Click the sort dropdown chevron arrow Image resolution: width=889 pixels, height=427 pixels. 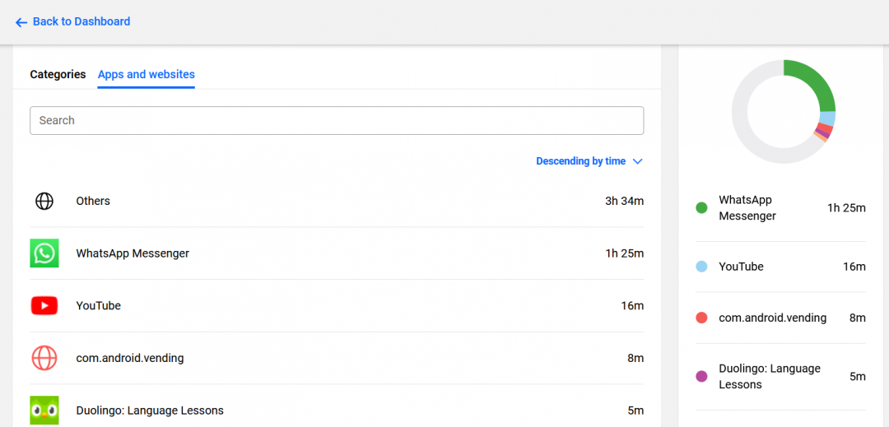click(x=637, y=161)
